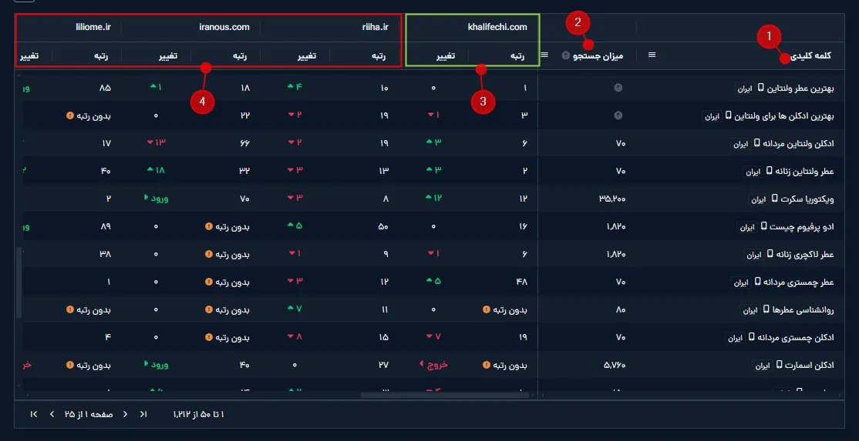
Task: Click the mobile device icon beside روانشناسی عطرها
Action: [766, 310]
